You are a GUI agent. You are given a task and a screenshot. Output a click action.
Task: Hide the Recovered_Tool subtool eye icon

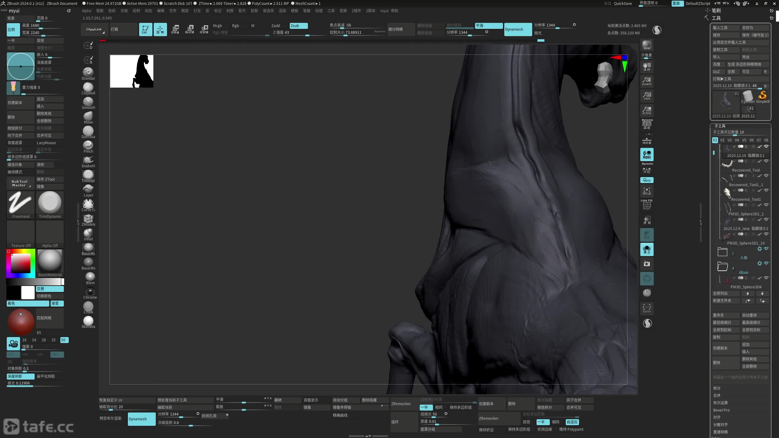[x=767, y=161]
